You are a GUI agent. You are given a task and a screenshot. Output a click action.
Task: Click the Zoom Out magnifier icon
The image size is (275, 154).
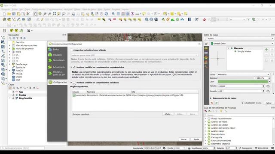(49, 14)
